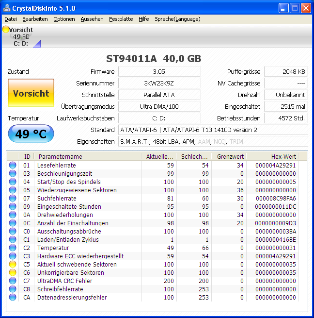Click the Aktuelle... column header
Screen dimensions: 314x318
[159, 156]
